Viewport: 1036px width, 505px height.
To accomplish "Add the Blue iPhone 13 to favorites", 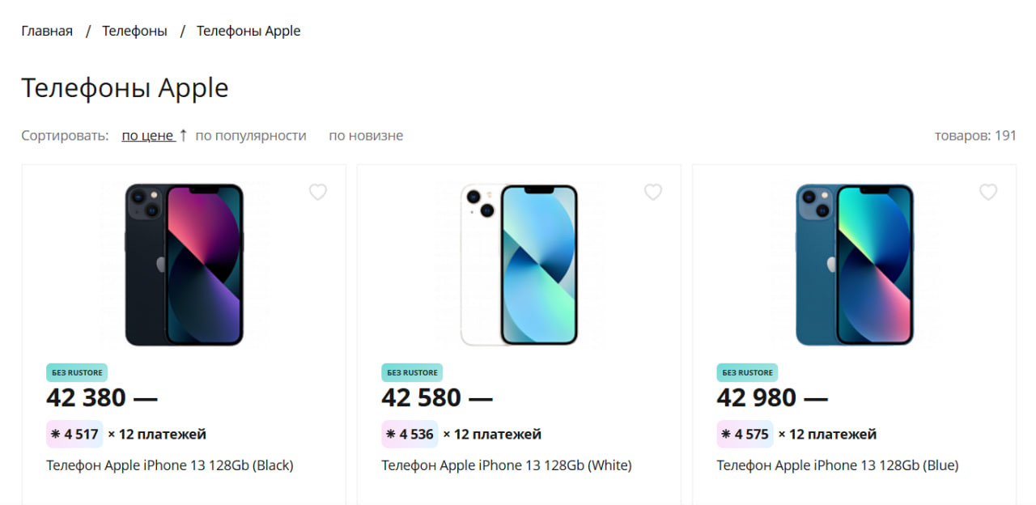I will 988,192.
